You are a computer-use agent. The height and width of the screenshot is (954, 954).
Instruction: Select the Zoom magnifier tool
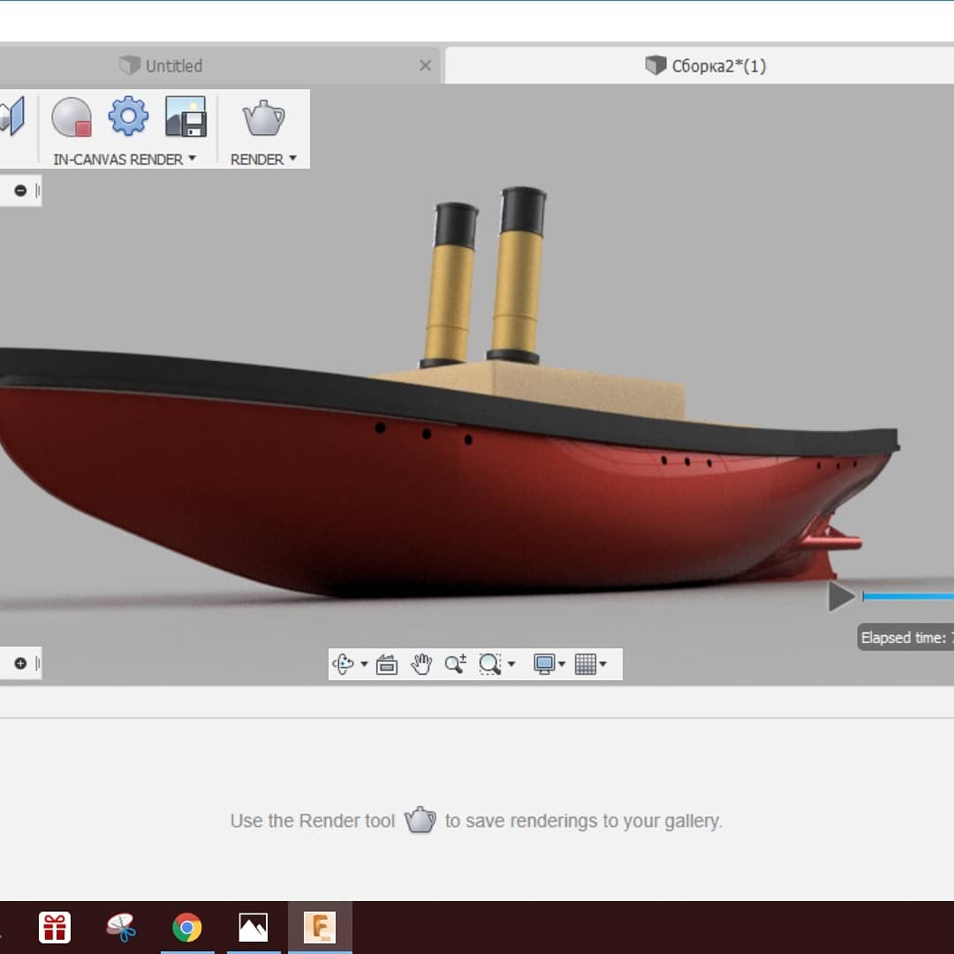(x=455, y=664)
